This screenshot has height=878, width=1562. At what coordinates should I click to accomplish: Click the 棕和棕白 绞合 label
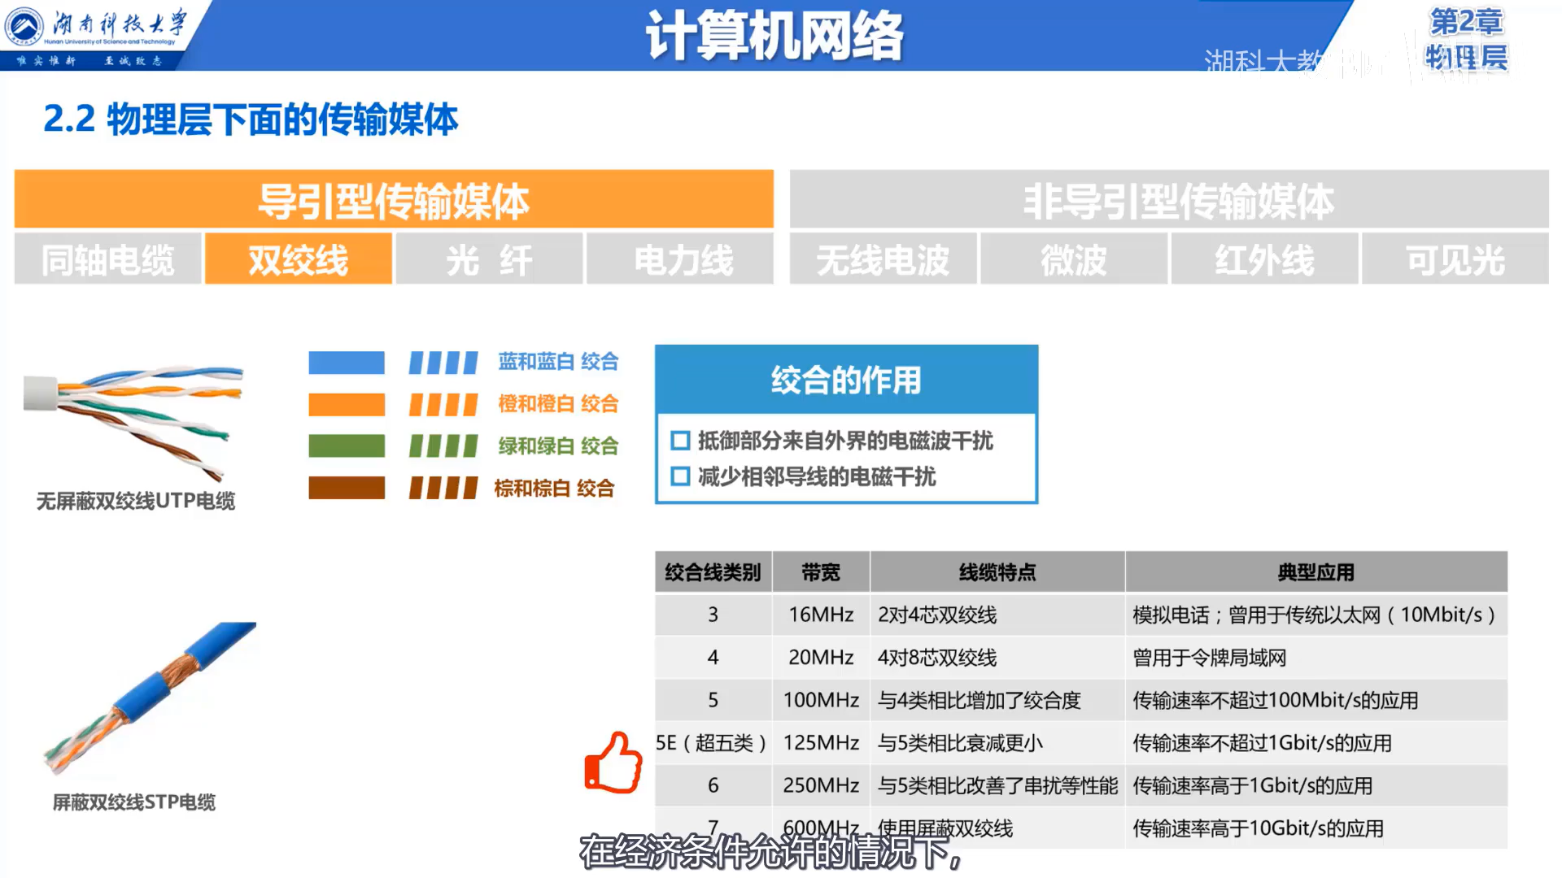click(x=554, y=488)
